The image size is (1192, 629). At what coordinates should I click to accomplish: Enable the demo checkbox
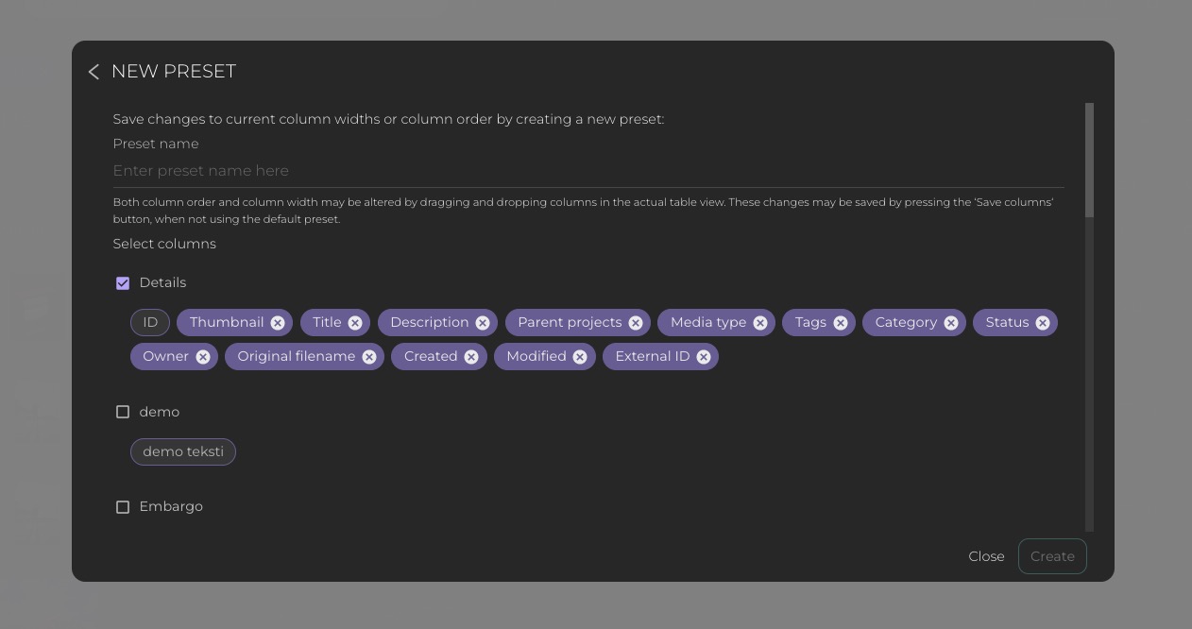point(123,412)
